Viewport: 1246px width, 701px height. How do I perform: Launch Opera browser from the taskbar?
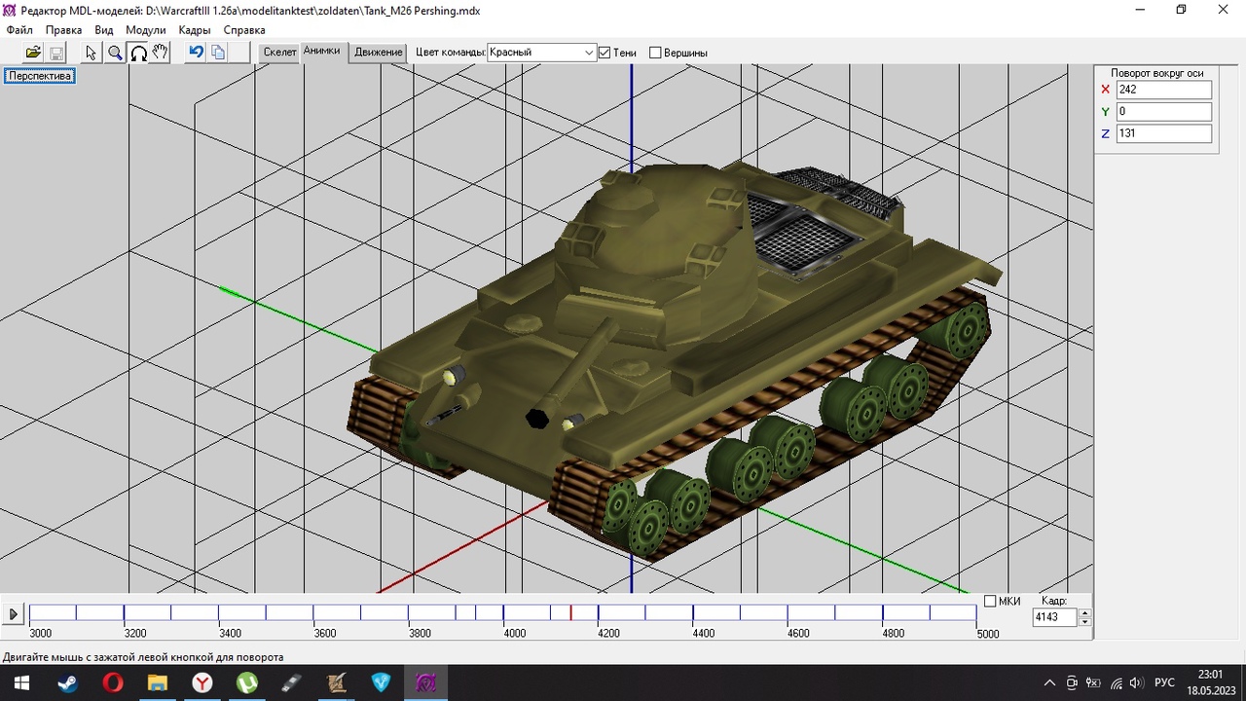pos(113,683)
